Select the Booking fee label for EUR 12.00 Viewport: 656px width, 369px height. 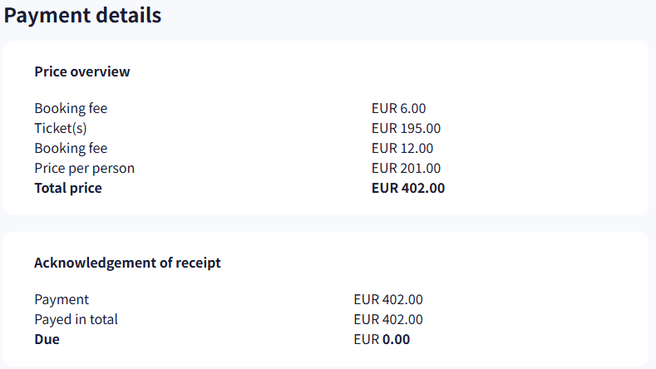point(71,148)
